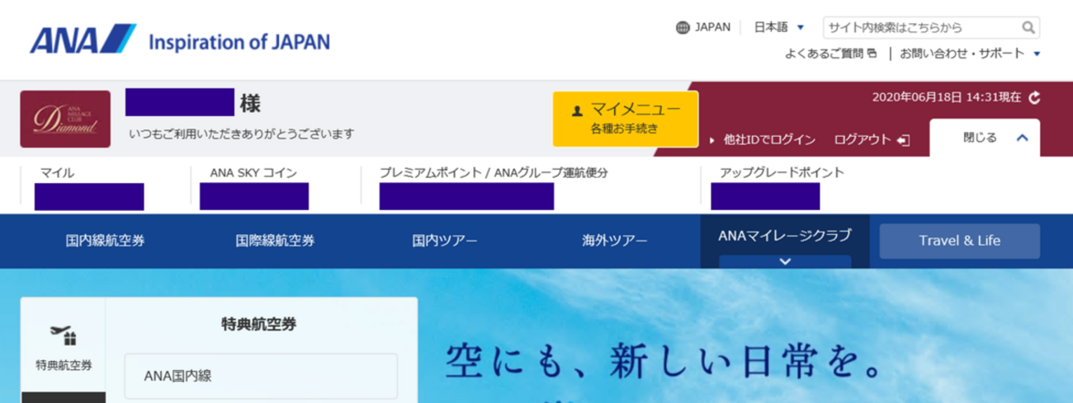Click the 特典航空券 panel heading
The image size is (1073, 403).
259,324
